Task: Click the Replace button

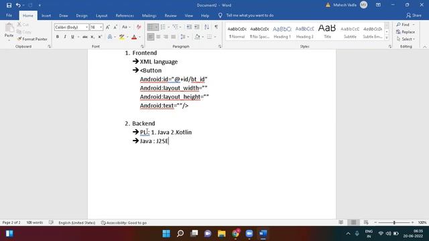Action: coord(405,32)
